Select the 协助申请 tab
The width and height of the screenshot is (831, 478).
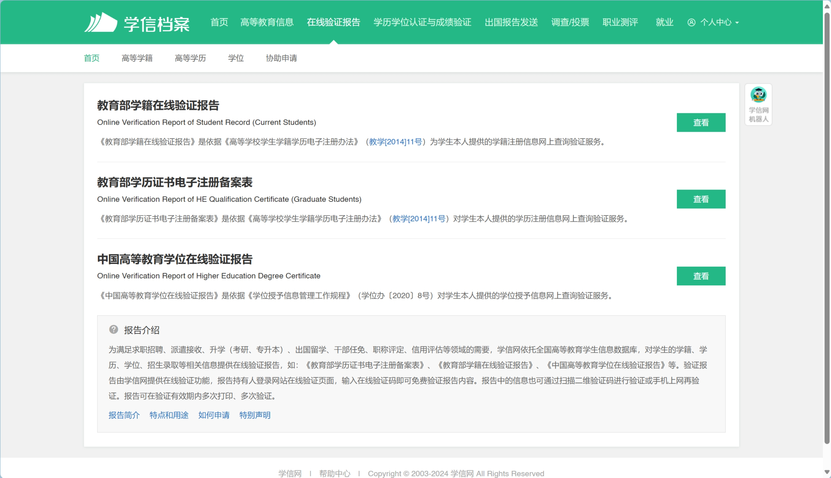[281, 58]
